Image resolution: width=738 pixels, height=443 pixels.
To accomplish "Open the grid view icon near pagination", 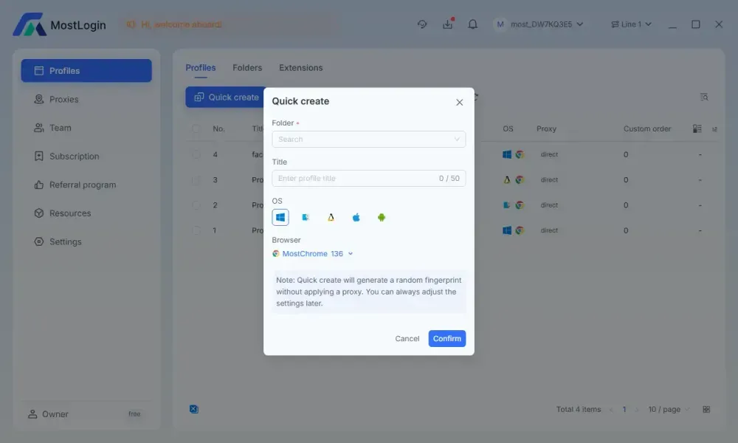I will pyautogui.click(x=706, y=410).
